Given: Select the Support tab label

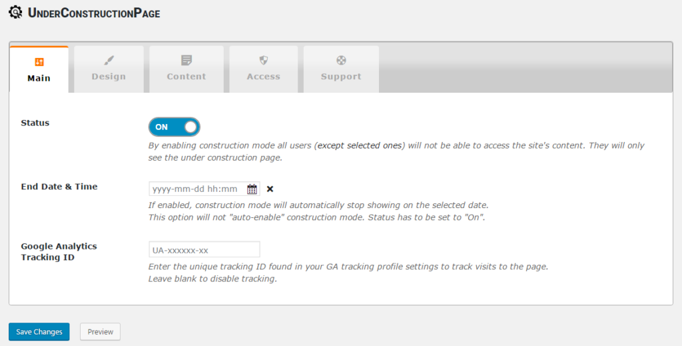Looking at the screenshot, I should pos(341,77).
